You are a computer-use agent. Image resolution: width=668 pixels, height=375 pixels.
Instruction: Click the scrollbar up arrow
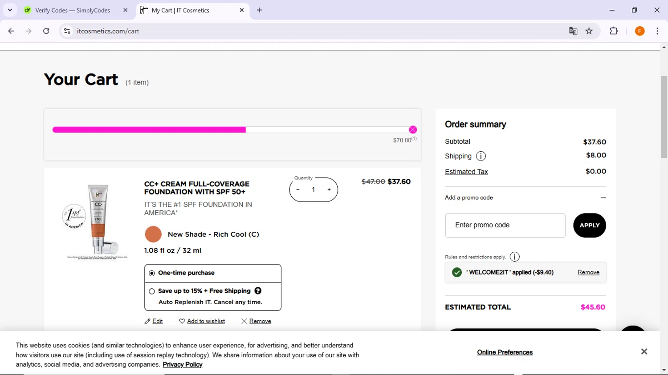(x=664, y=47)
